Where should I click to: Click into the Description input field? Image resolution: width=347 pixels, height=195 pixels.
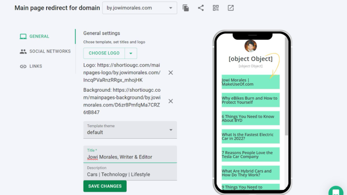[130, 172]
